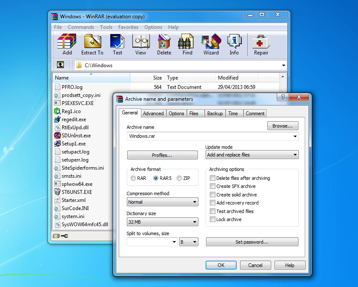Switch to the Advanced tab

click(x=153, y=114)
